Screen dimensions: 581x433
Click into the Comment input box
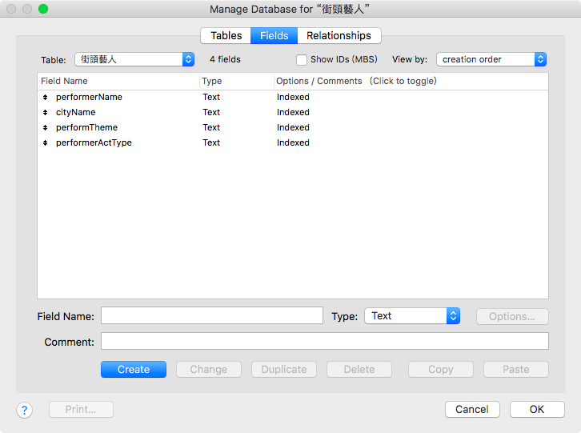(x=325, y=341)
